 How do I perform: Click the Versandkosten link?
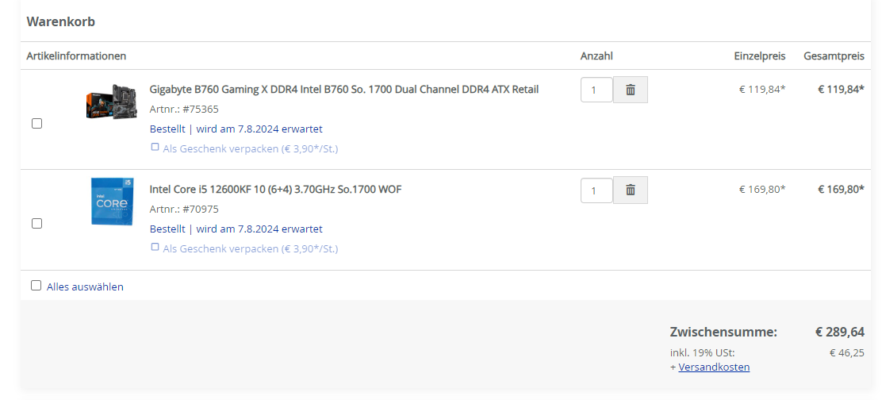(x=714, y=367)
